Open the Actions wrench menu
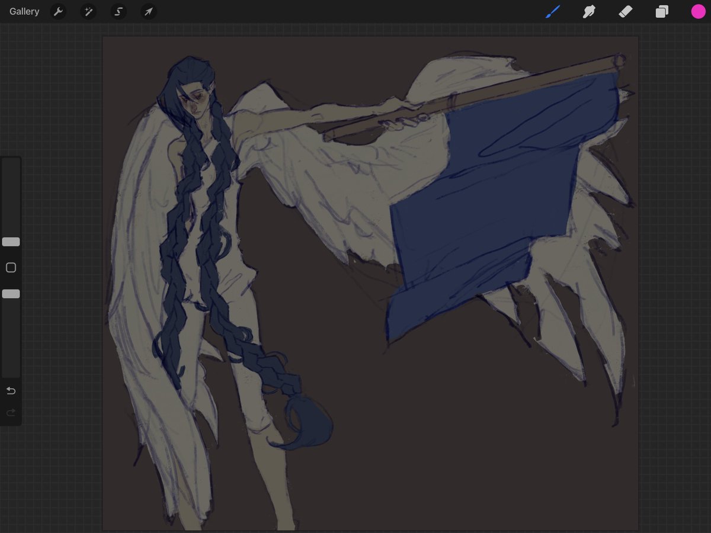The image size is (711, 533). [58, 11]
